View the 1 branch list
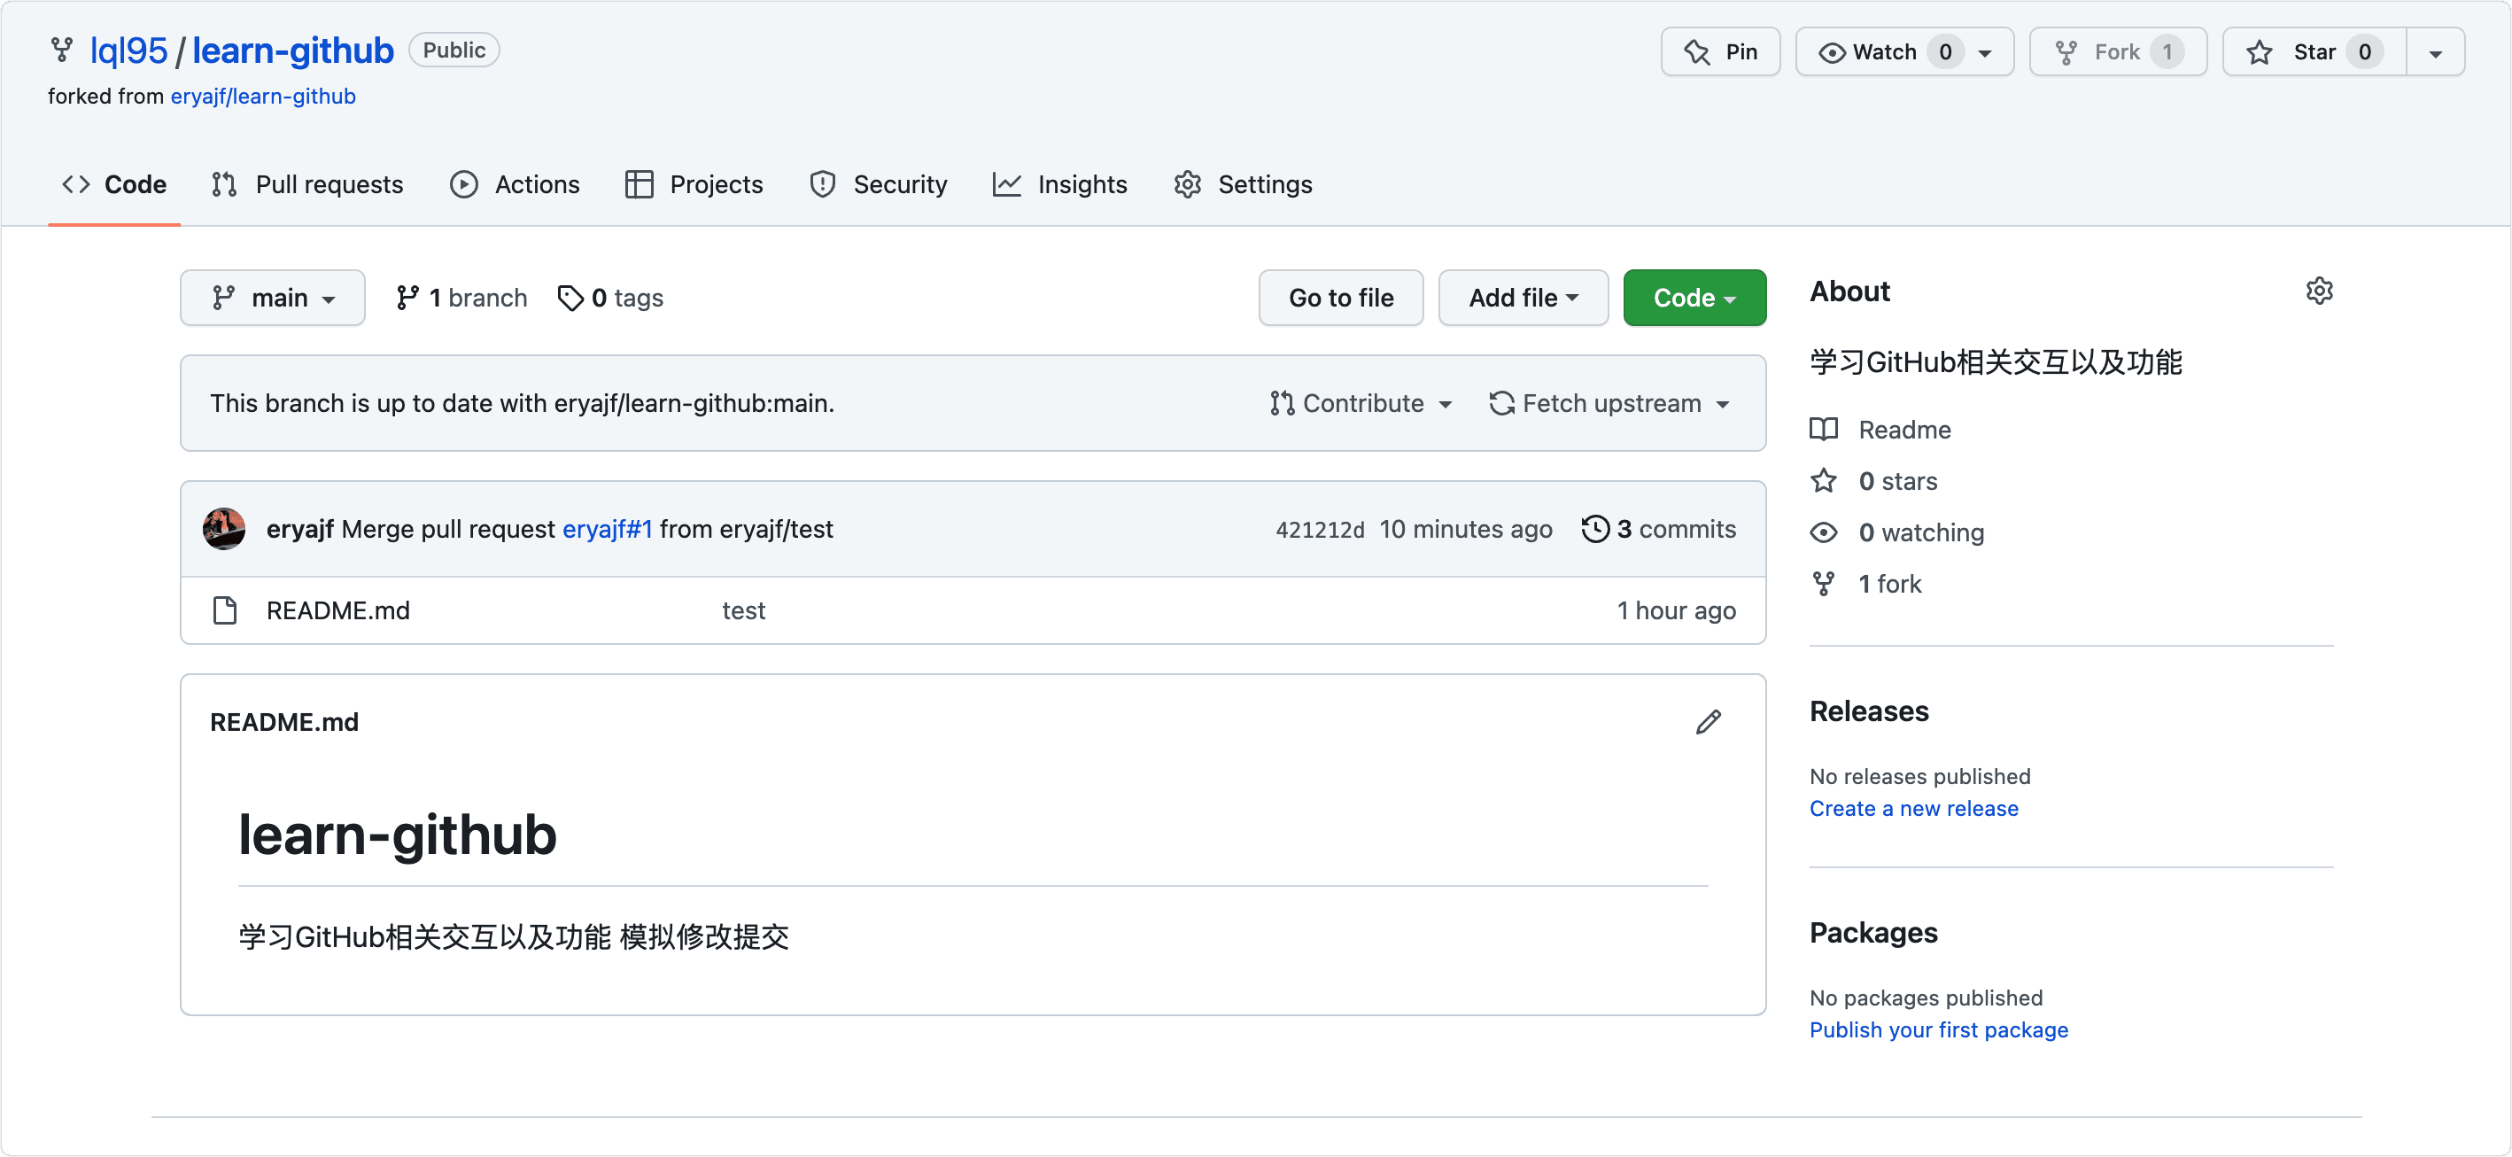 [x=461, y=298]
